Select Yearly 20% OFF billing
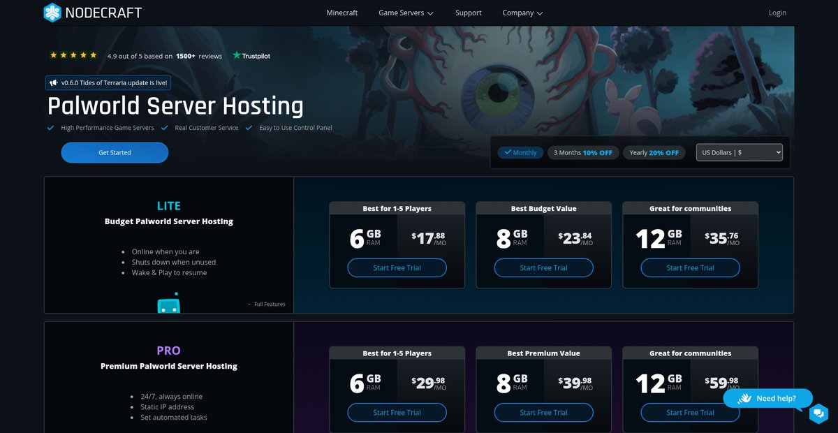The width and height of the screenshot is (838, 433). [x=654, y=152]
